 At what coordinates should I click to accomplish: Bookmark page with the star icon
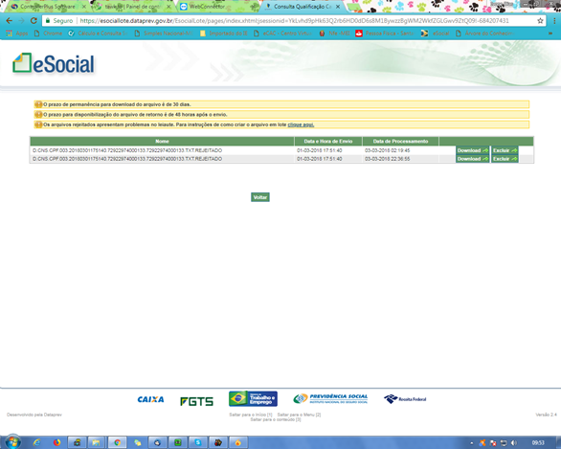click(540, 21)
